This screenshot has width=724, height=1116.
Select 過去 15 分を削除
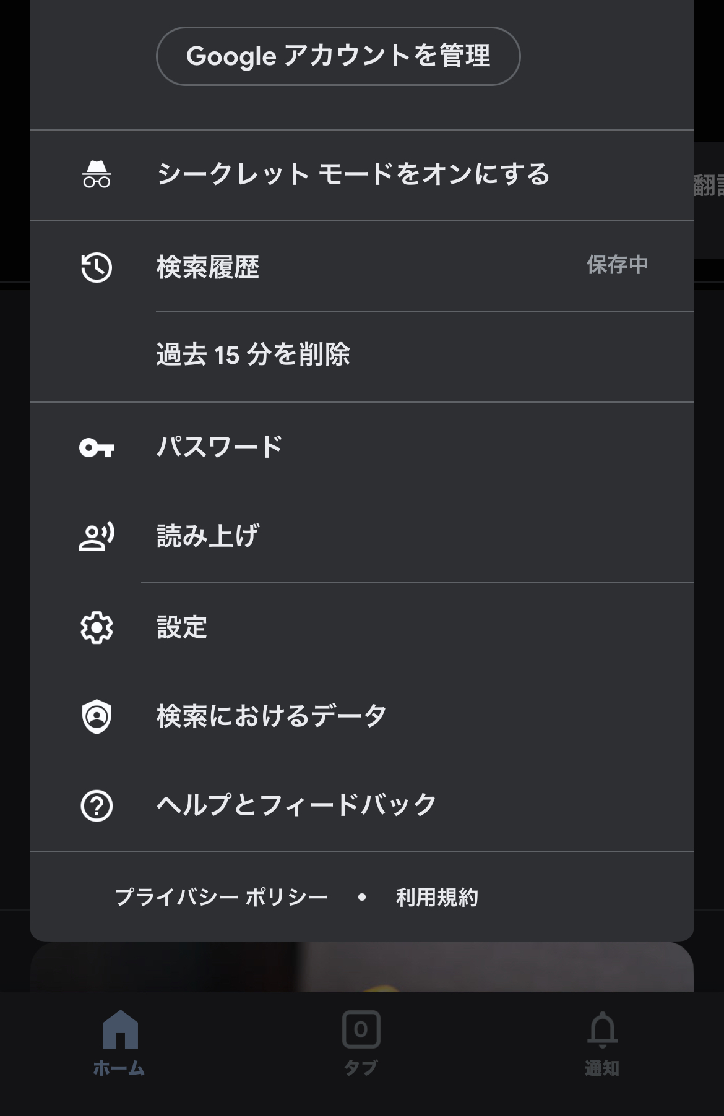click(253, 356)
